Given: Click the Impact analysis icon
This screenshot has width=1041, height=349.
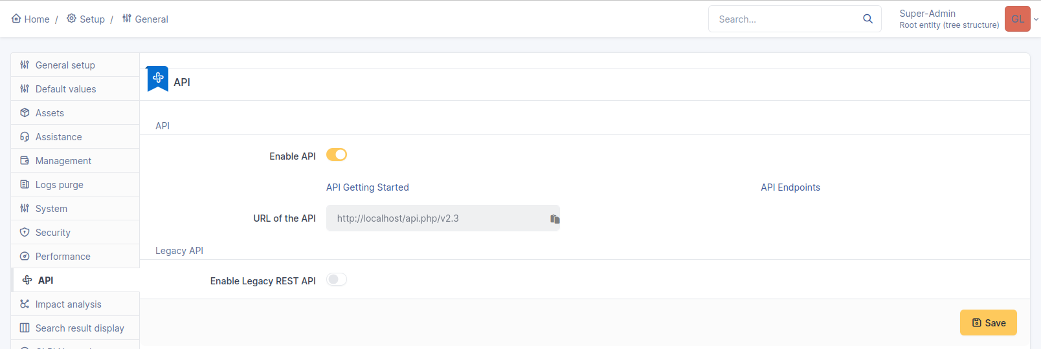Looking at the screenshot, I should [25, 304].
